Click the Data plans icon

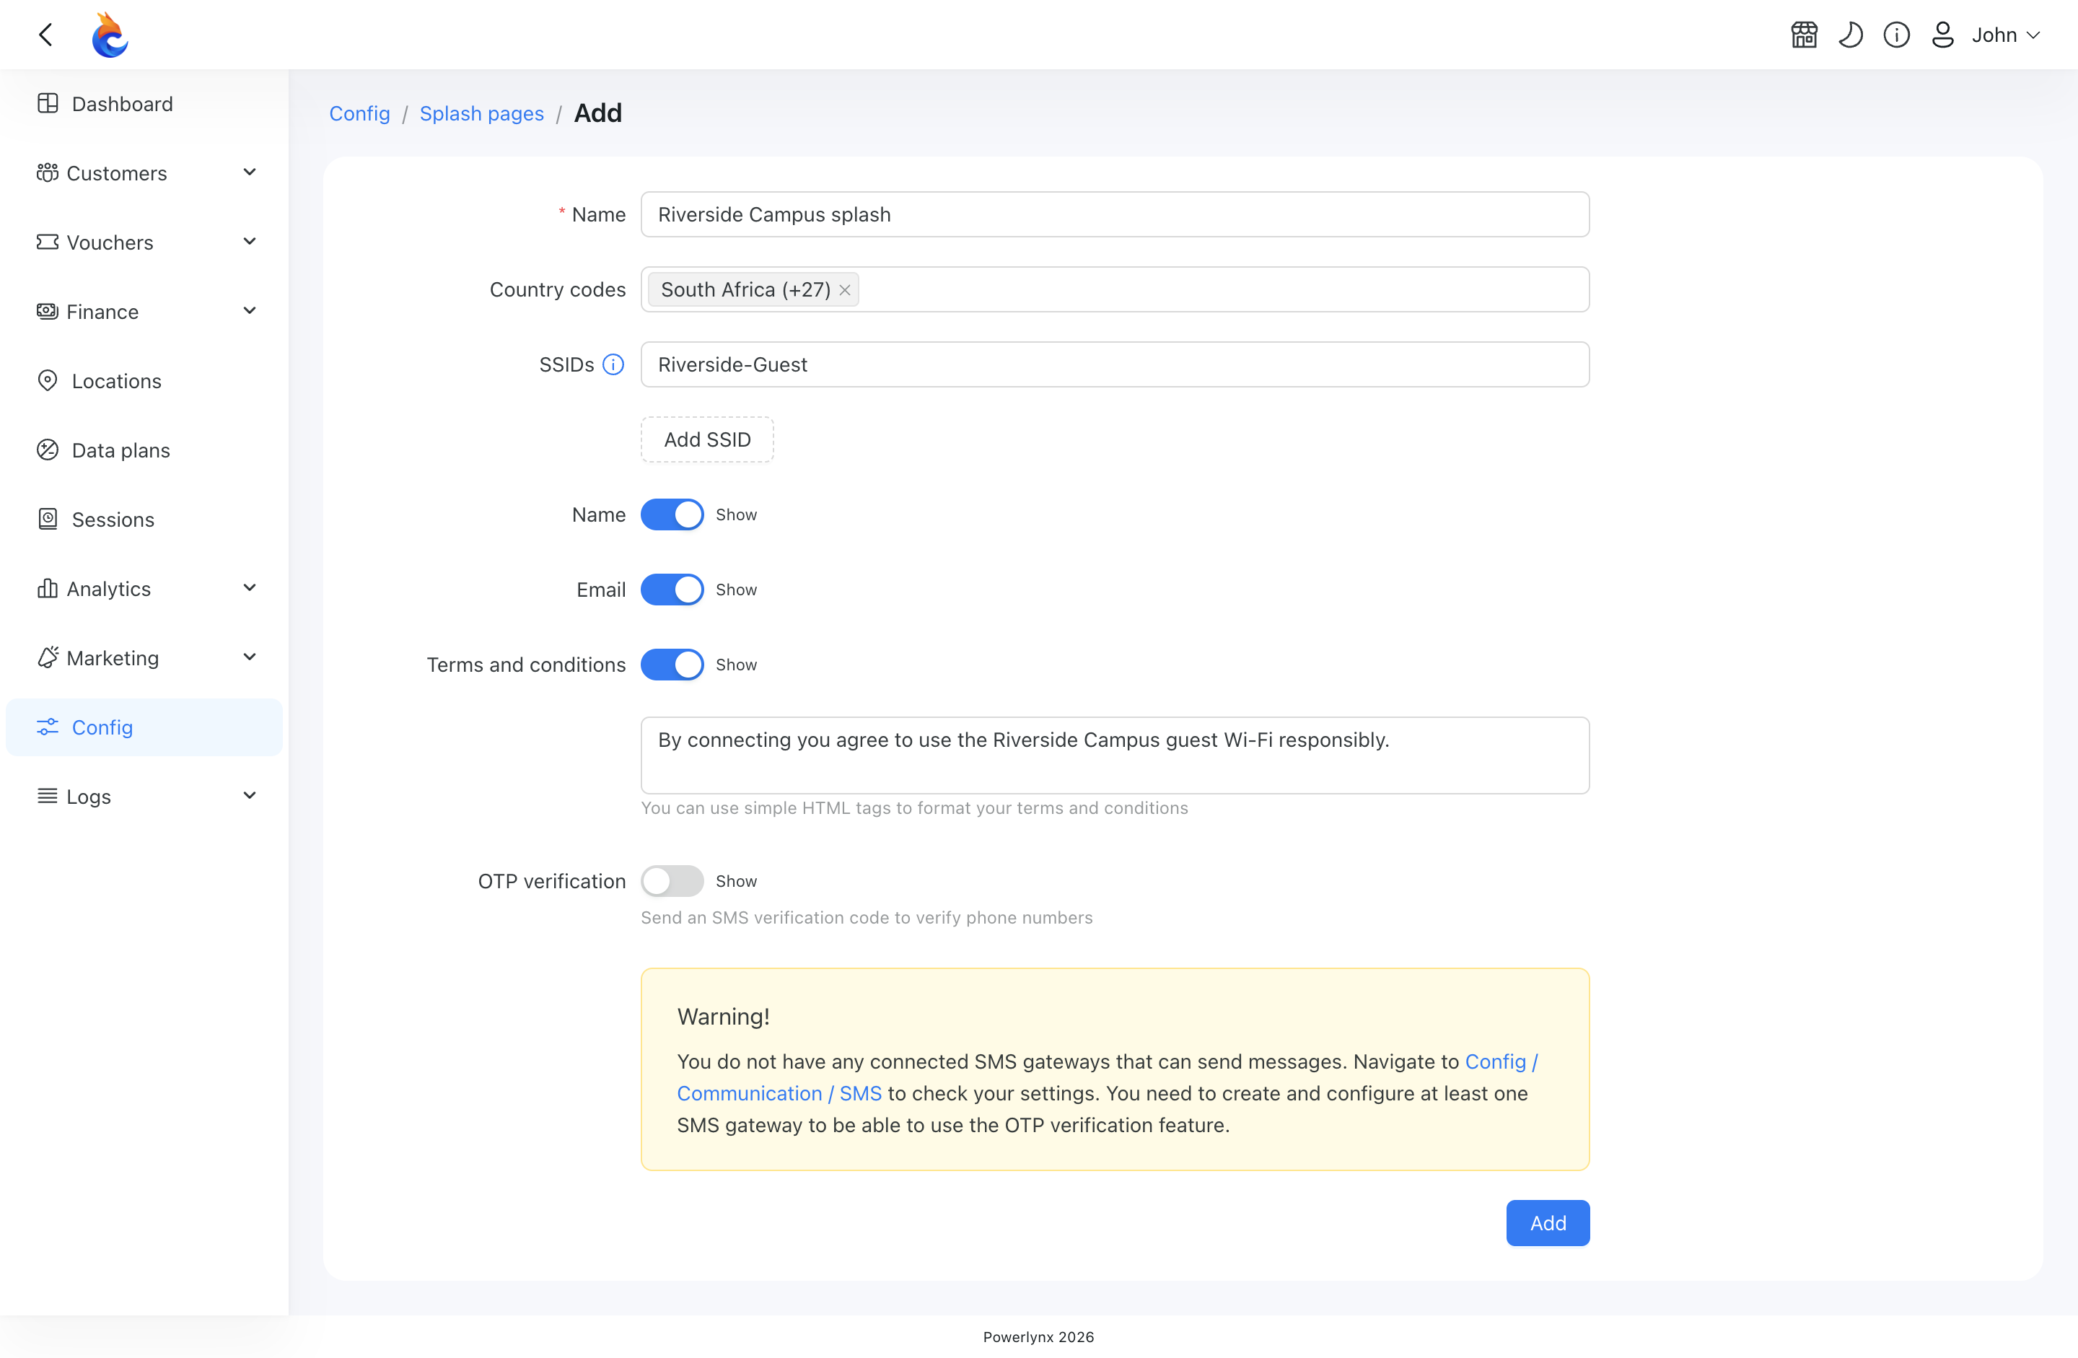point(48,450)
